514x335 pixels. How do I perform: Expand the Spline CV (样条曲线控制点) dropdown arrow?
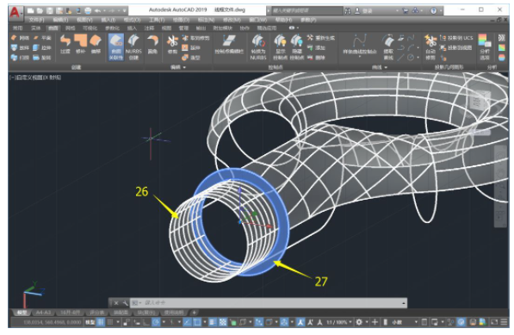[x=360, y=57]
